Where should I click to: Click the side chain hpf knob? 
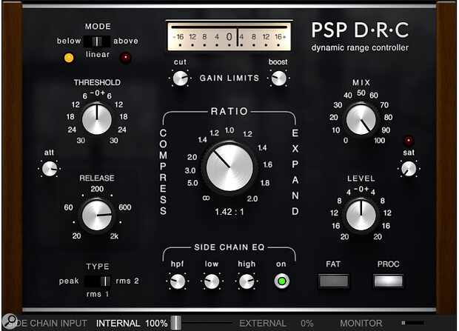click(177, 281)
